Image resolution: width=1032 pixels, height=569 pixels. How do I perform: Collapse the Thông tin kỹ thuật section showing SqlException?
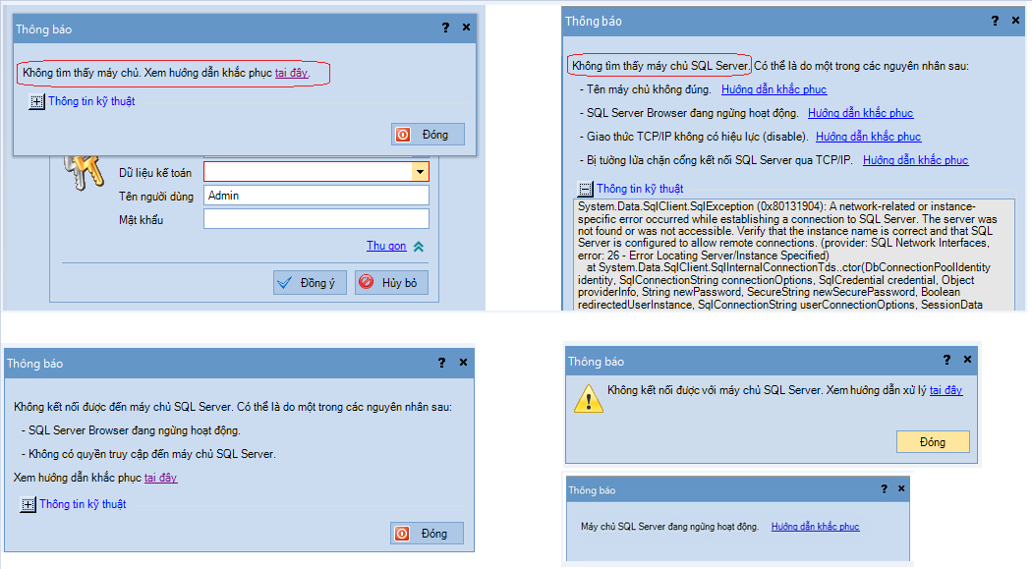585,190
